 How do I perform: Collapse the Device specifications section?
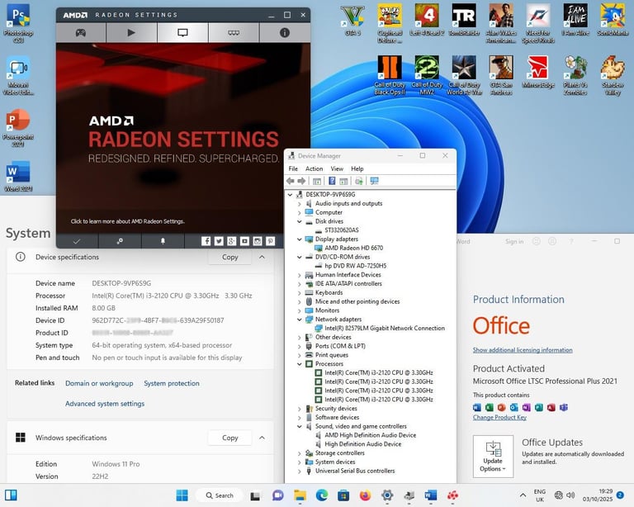pyautogui.click(x=262, y=257)
